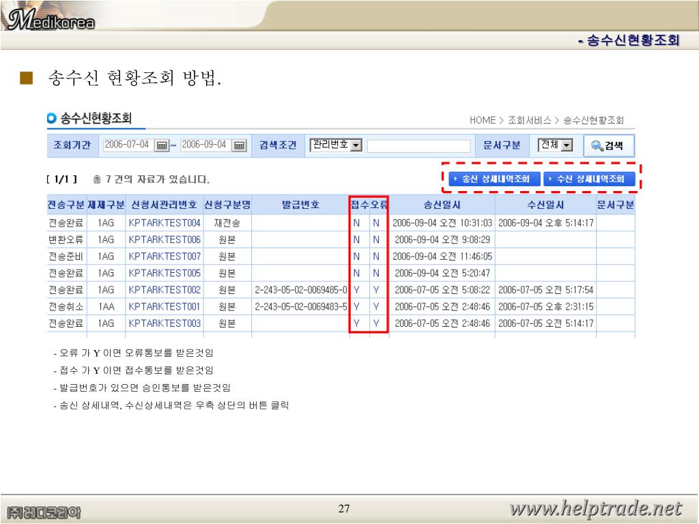Click the 송신일시 column header
The image size is (699, 524).
coord(442,204)
